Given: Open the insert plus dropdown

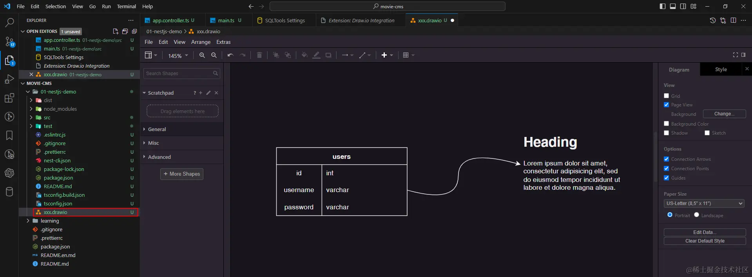Looking at the screenshot, I should 387,55.
